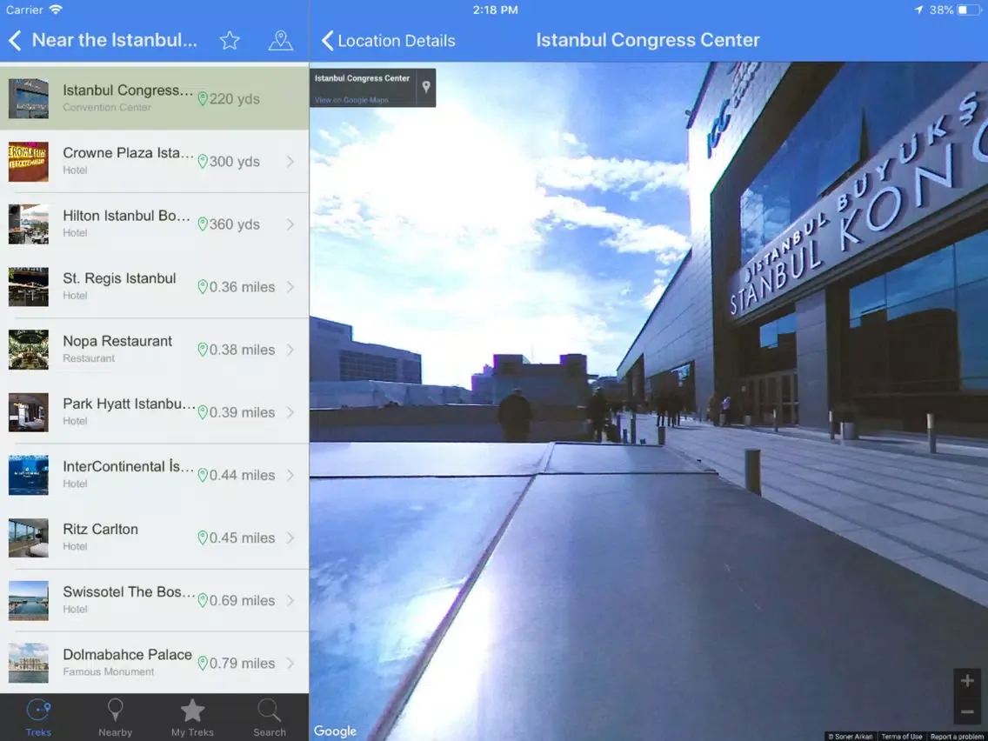Switch to the Search tab
Viewport: 988px width, 741px height.
pos(269,718)
